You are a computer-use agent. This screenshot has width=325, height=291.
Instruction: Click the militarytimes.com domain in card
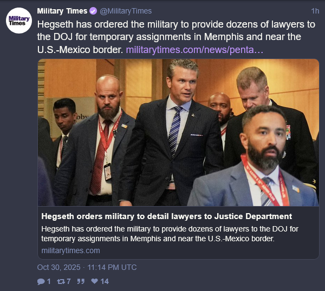(70, 250)
